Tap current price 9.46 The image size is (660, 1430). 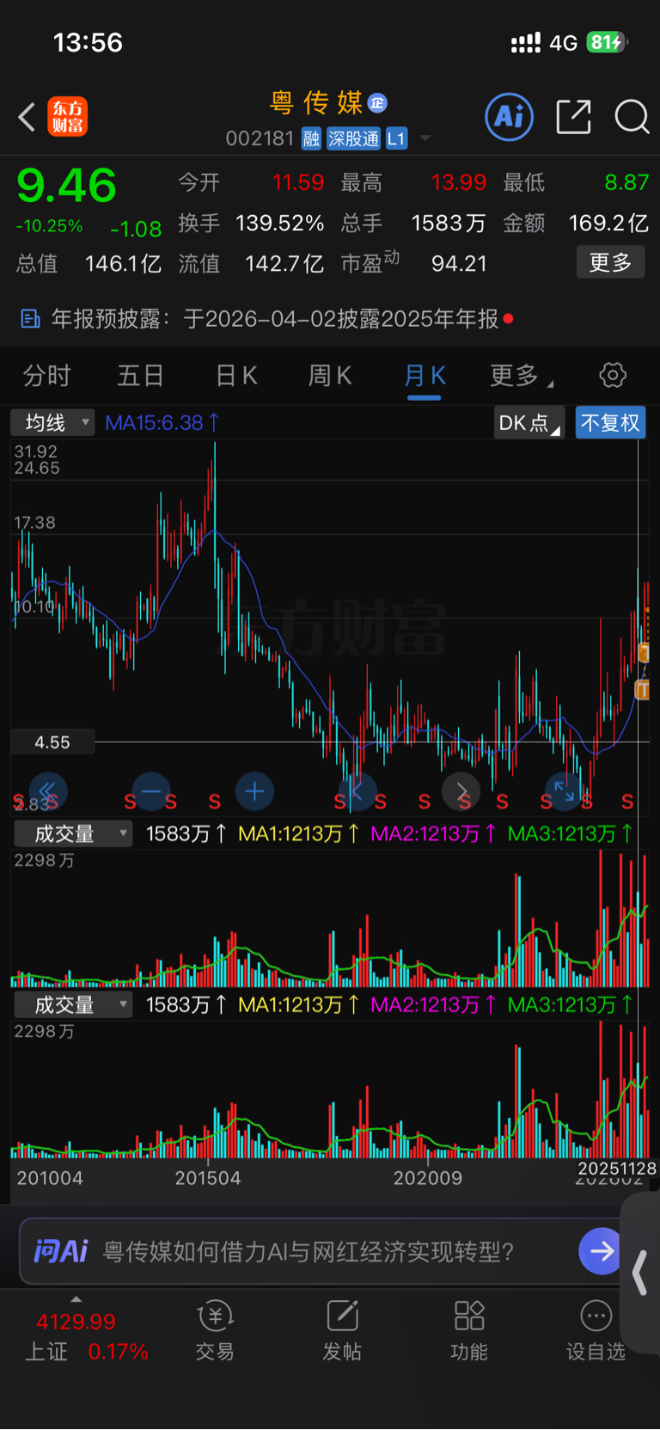[x=67, y=186]
